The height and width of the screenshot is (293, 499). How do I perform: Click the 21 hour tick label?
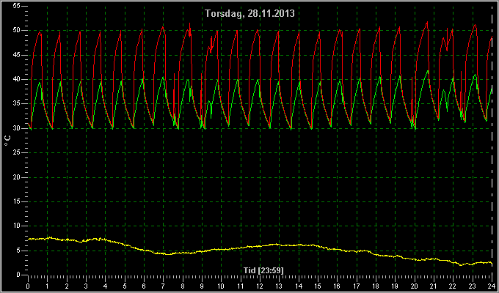(x=434, y=286)
